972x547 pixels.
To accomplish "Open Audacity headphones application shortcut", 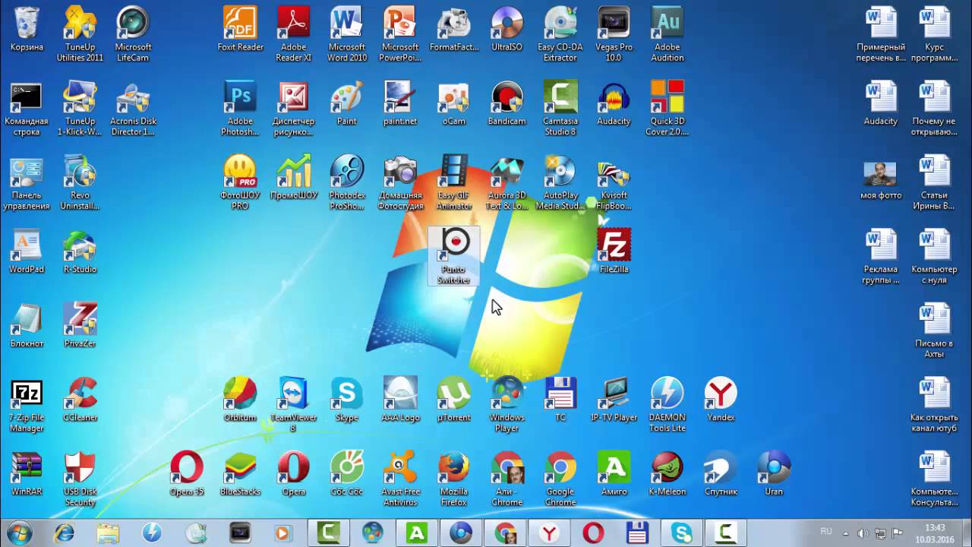I will (x=614, y=104).
